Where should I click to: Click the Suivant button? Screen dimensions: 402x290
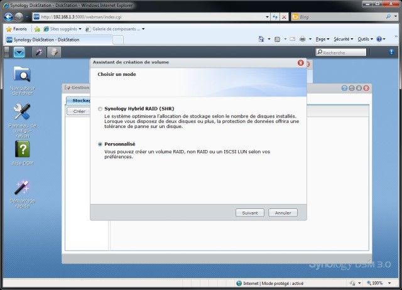click(250, 213)
